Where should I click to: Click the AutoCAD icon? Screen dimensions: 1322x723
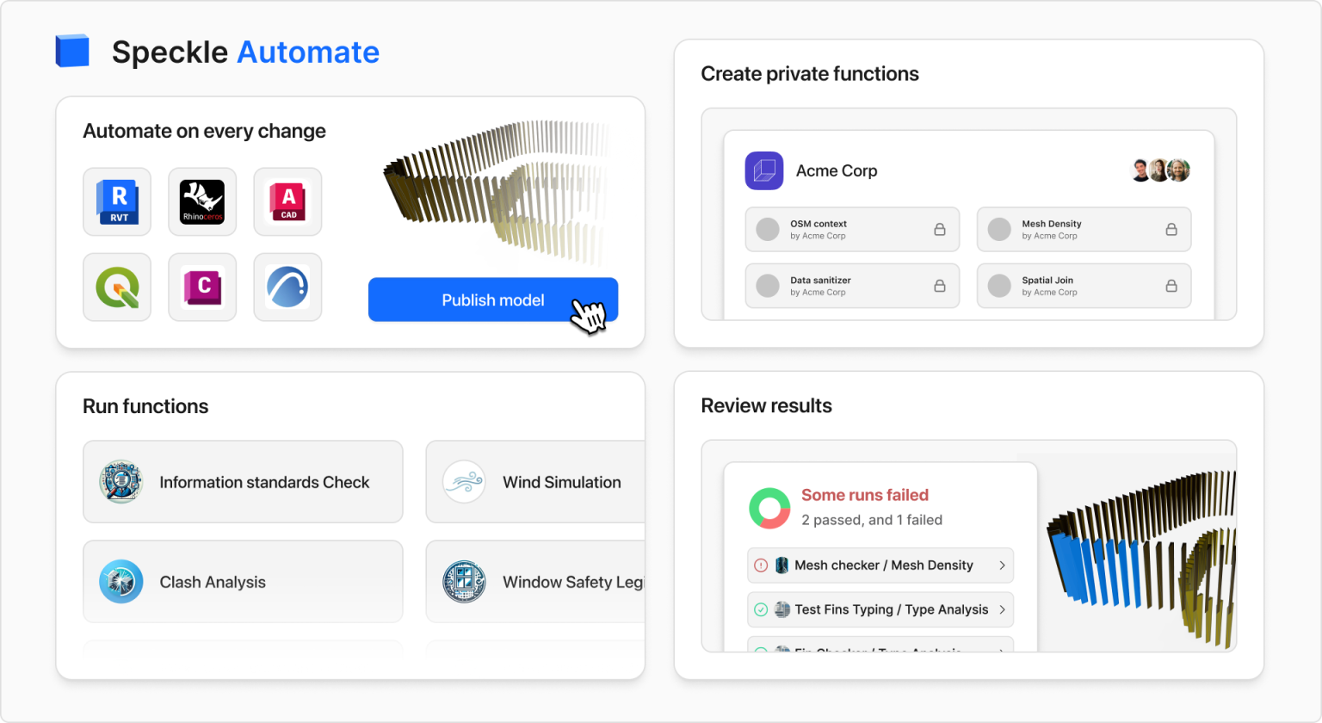(287, 201)
